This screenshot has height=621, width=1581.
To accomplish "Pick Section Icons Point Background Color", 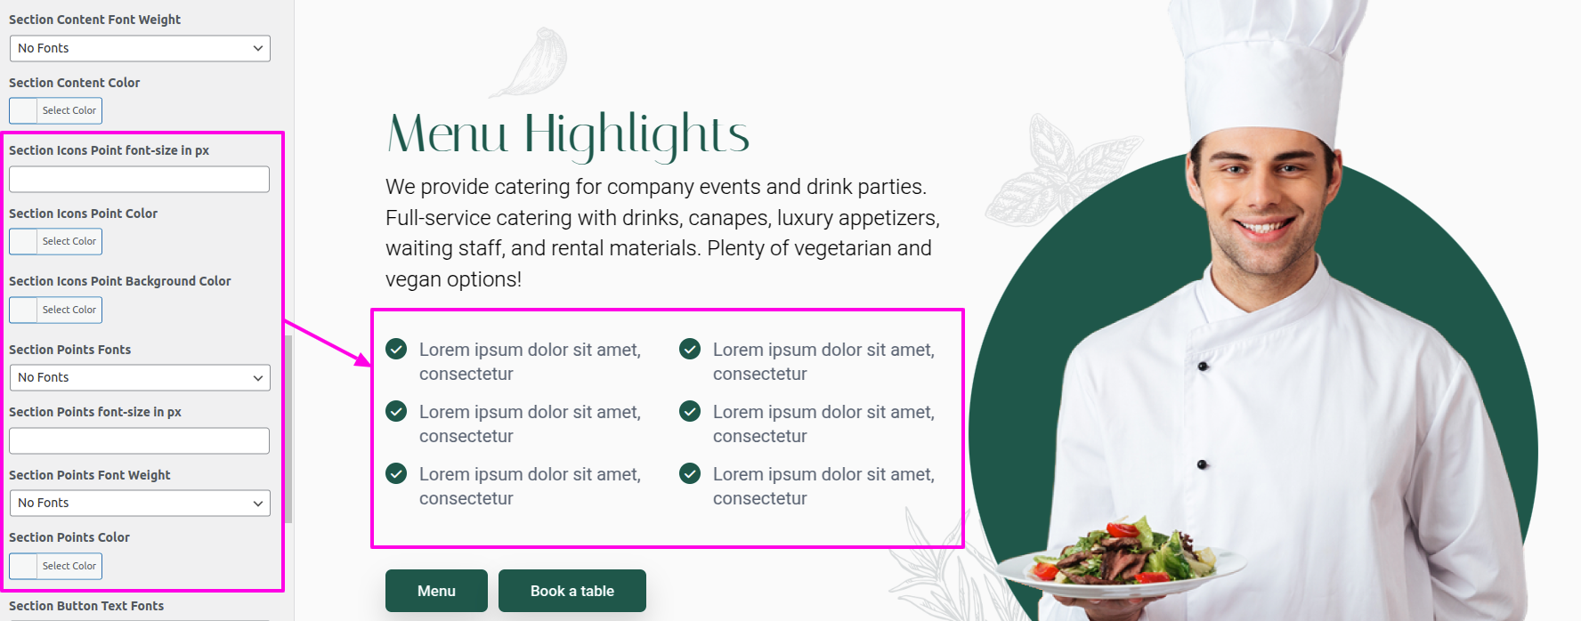I will point(55,310).
